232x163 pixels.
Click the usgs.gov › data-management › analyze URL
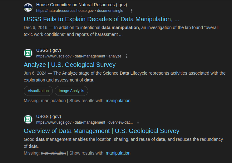[x=79, y=56]
